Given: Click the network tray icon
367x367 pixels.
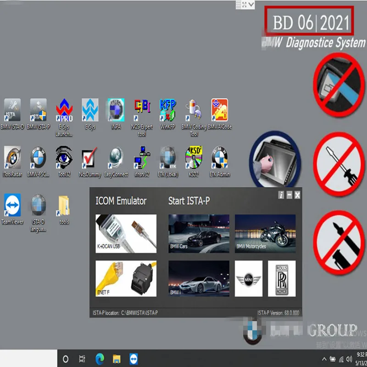Looking at the screenshot, I should [x=341, y=359].
